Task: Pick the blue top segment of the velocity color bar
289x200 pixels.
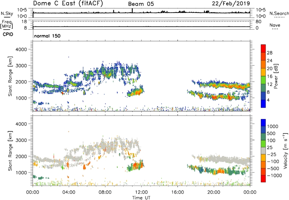Action: pyautogui.click(x=263, y=123)
